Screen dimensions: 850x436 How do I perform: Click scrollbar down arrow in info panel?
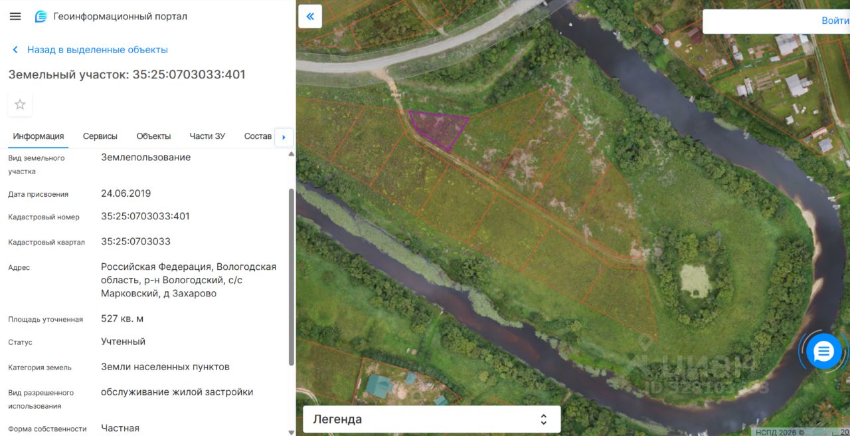292,431
